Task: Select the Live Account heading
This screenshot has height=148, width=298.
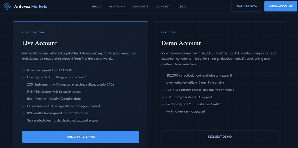Action: 39,43
